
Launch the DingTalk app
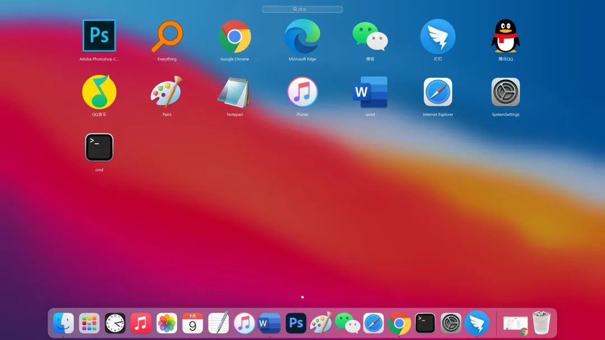[x=438, y=36]
